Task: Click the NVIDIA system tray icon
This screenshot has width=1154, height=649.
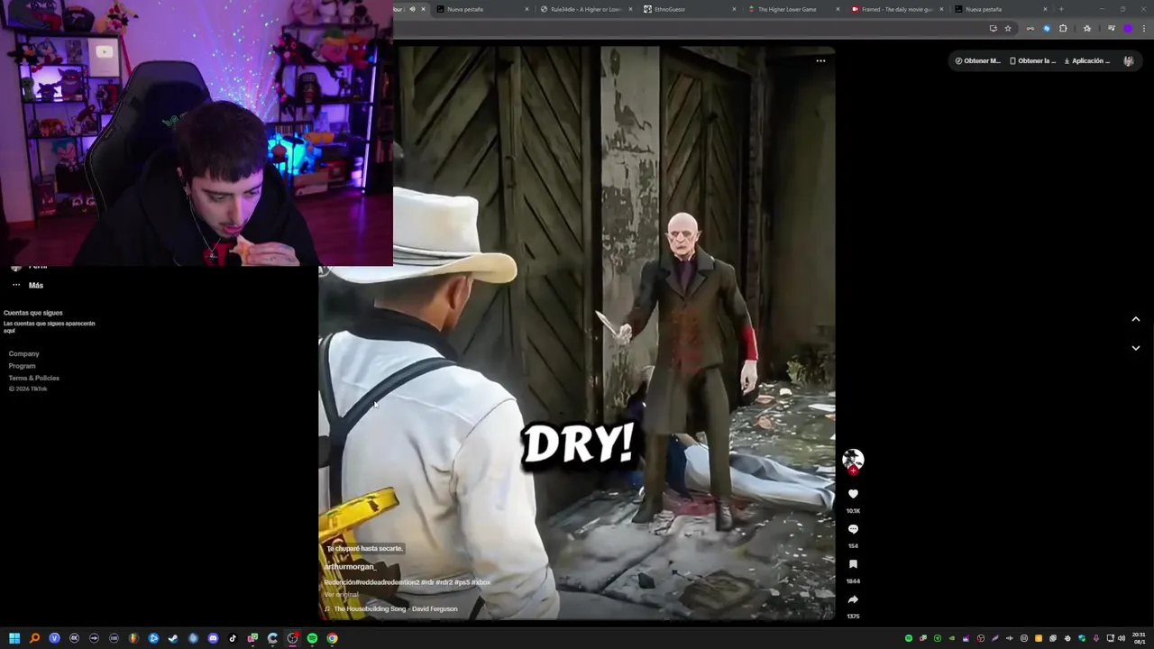Action: [952, 638]
